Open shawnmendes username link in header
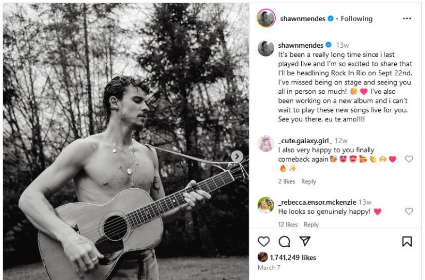The height and width of the screenshot is (280, 425). pos(302,19)
